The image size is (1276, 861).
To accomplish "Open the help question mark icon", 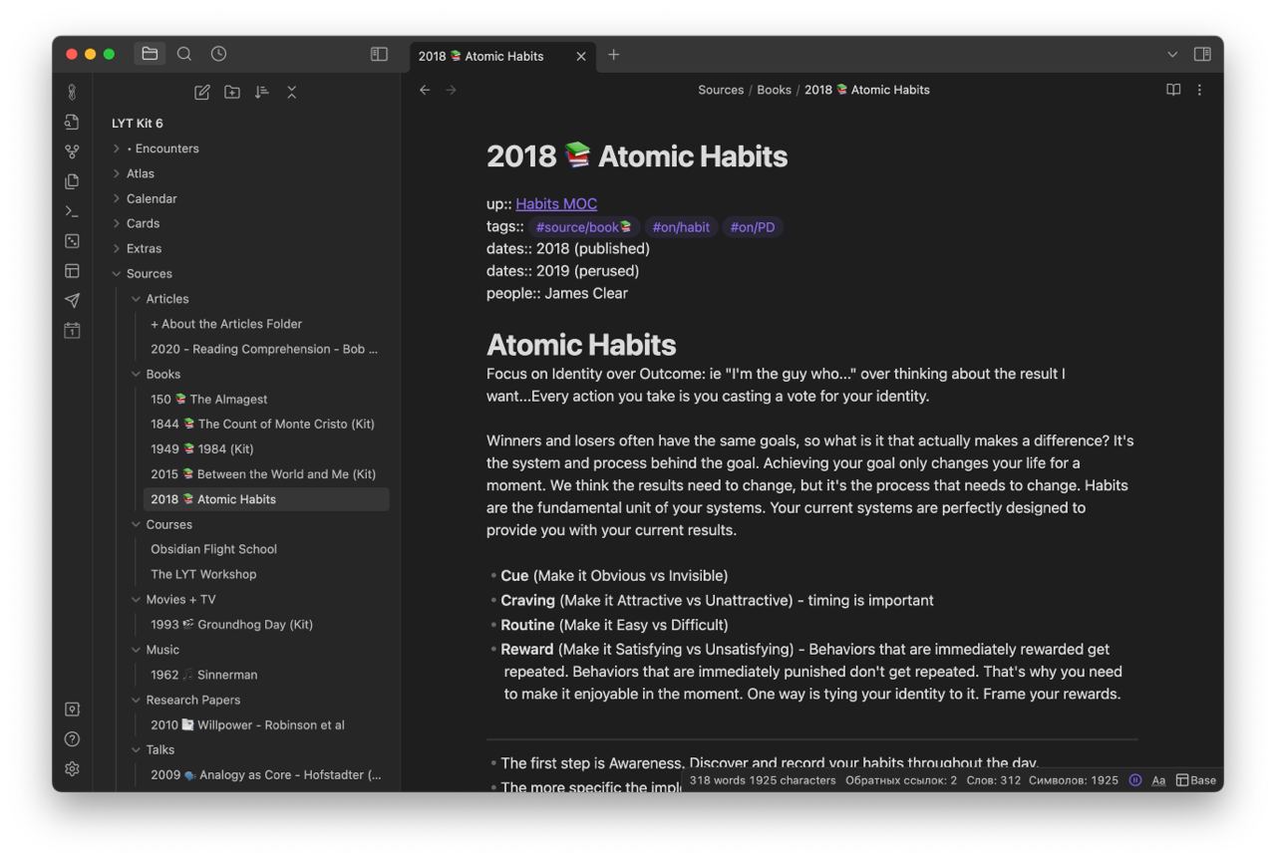I will tap(72, 739).
